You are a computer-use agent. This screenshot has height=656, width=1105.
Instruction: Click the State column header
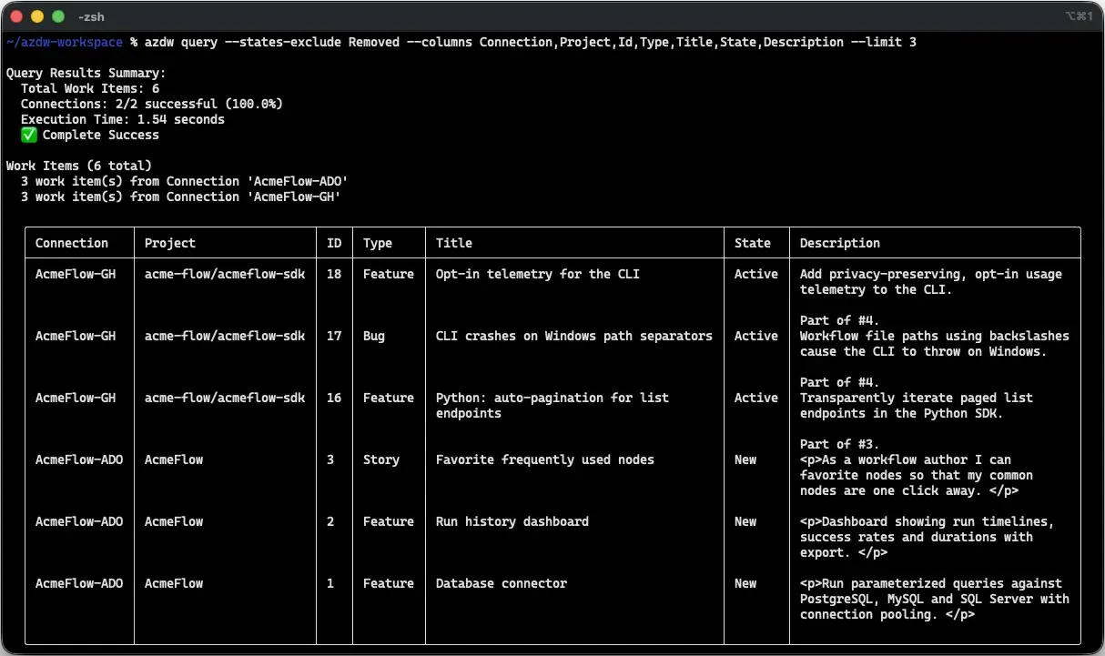[x=753, y=243]
